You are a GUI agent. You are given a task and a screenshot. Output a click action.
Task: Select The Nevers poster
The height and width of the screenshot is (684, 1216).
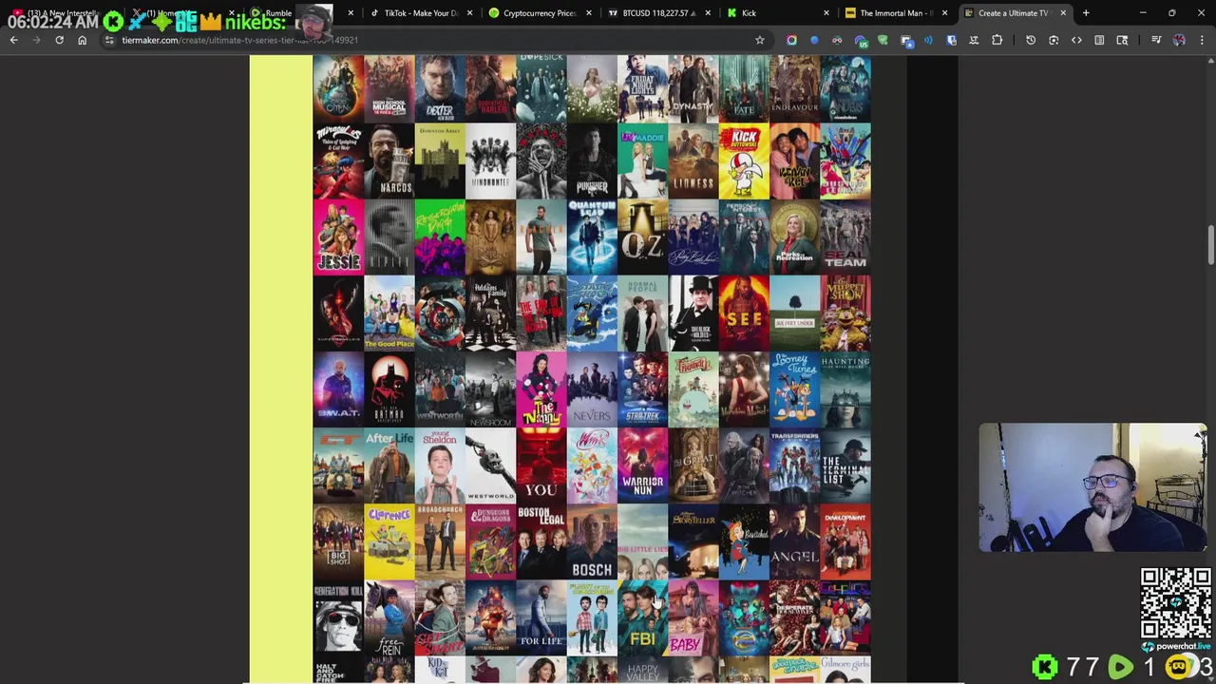point(592,389)
